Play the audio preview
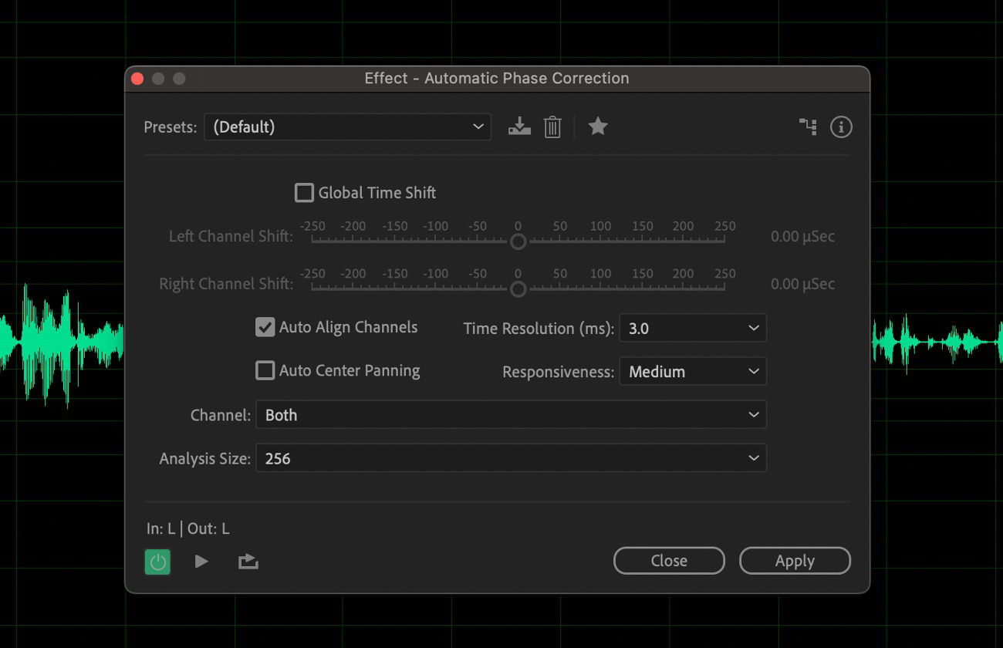 coord(201,561)
